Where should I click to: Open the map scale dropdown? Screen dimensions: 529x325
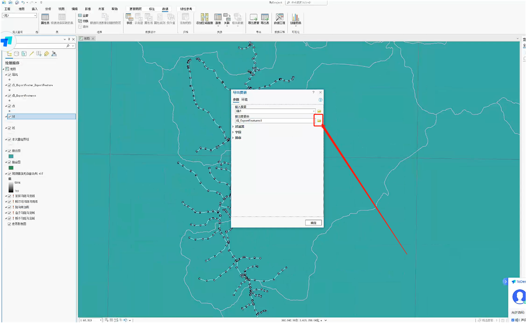[101, 320]
